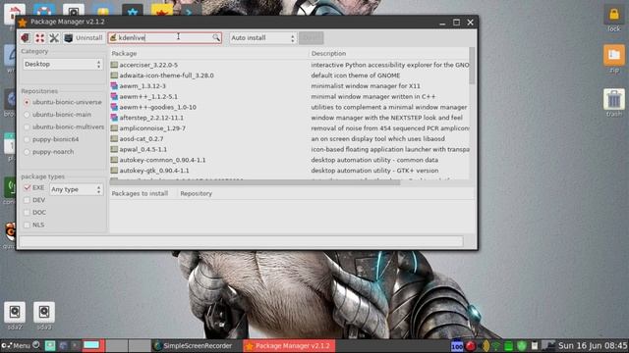The width and height of the screenshot is (629, 353).
Task: Click inside the kdenlive search field
Action: point(164,37)
